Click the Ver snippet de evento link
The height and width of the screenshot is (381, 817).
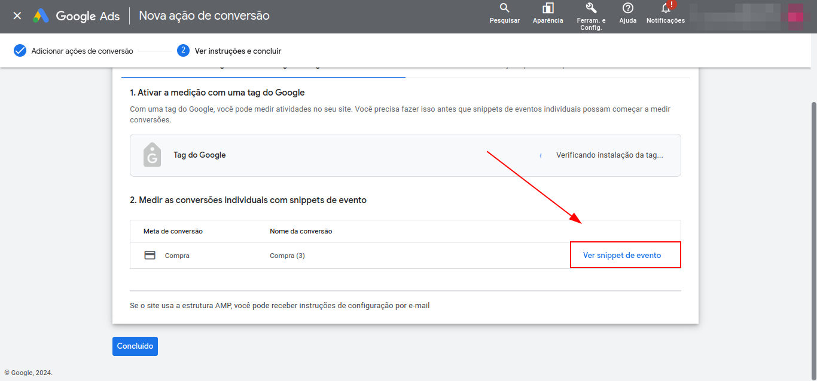click(x=622, y=255)
